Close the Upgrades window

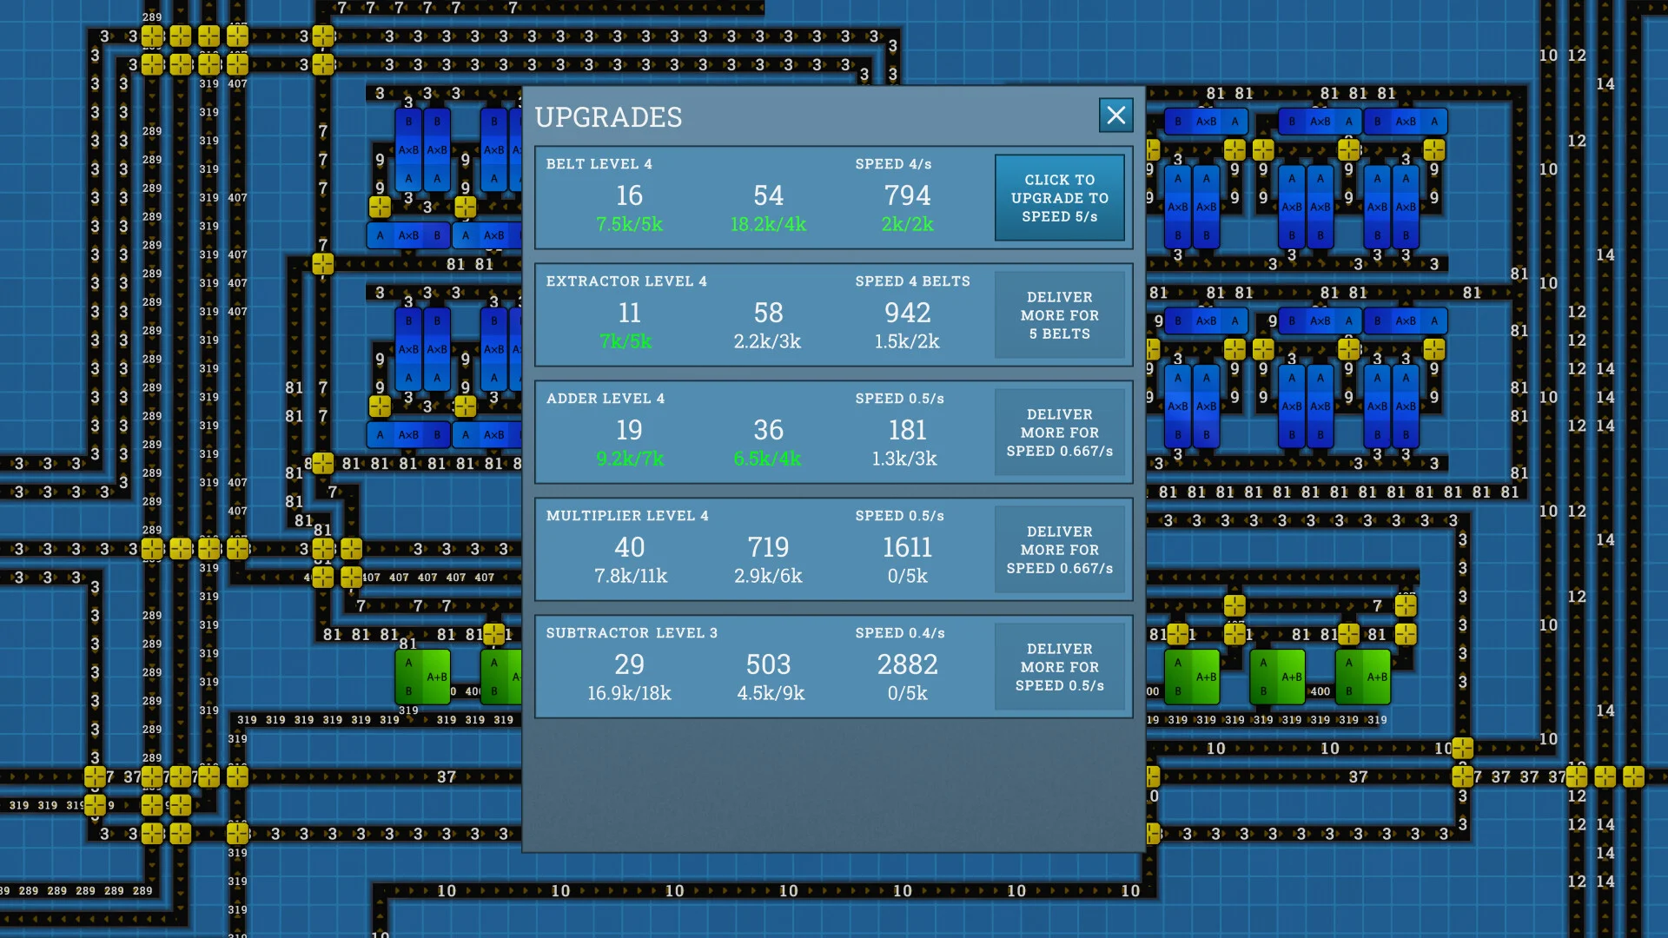click(1116, 116)
